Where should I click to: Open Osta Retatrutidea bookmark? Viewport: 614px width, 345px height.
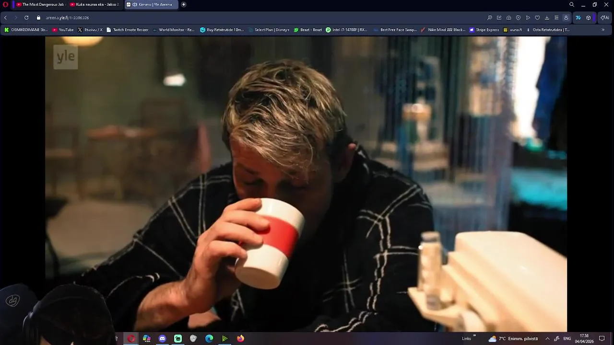click(x=548, y=30)
